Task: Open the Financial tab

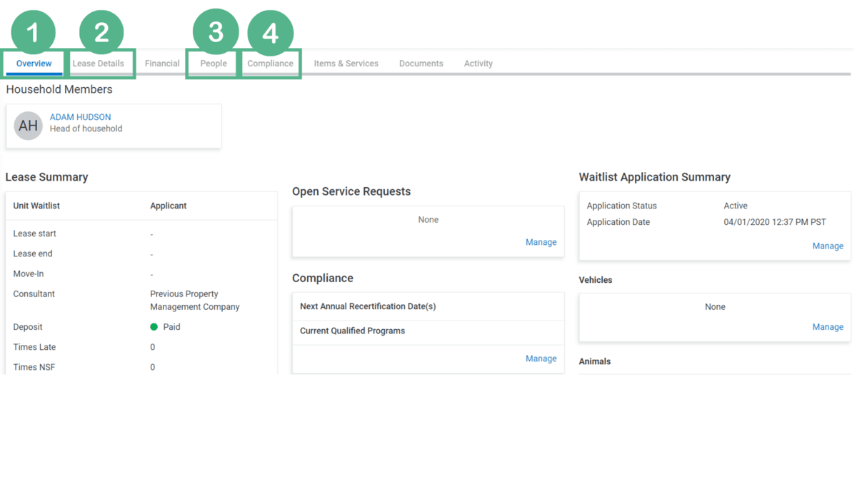Action: coord(162,64)
